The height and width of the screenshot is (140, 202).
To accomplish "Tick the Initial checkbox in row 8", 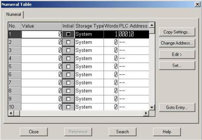I will tap(68, 91).
